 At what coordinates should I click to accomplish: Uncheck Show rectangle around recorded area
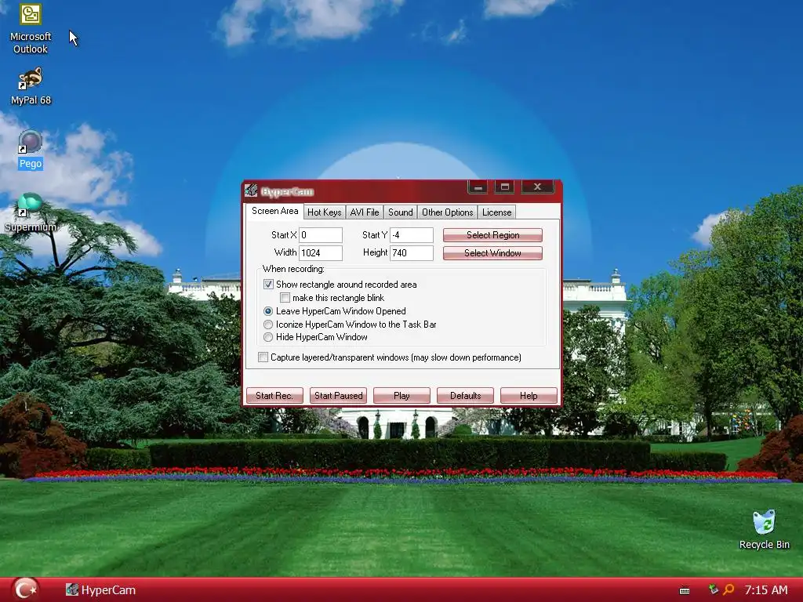pos(268,284)
